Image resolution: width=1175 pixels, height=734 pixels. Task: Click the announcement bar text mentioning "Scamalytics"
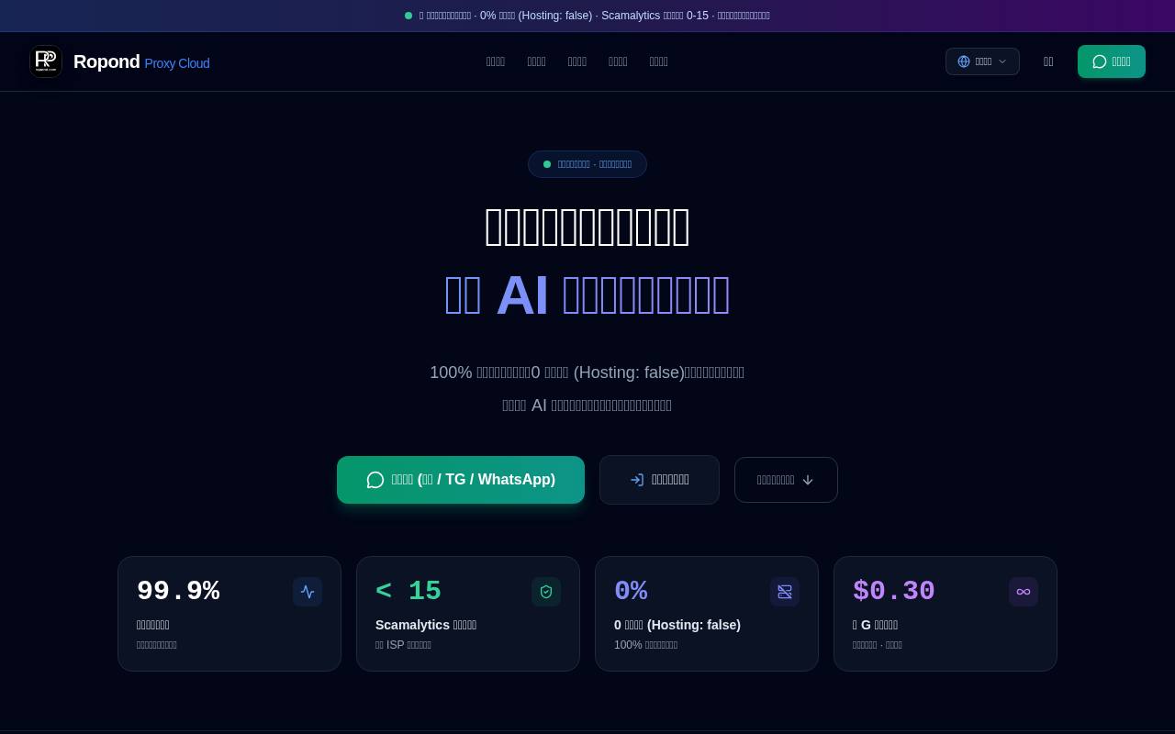595,16
